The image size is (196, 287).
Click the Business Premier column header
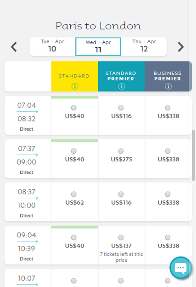point(168,76)
